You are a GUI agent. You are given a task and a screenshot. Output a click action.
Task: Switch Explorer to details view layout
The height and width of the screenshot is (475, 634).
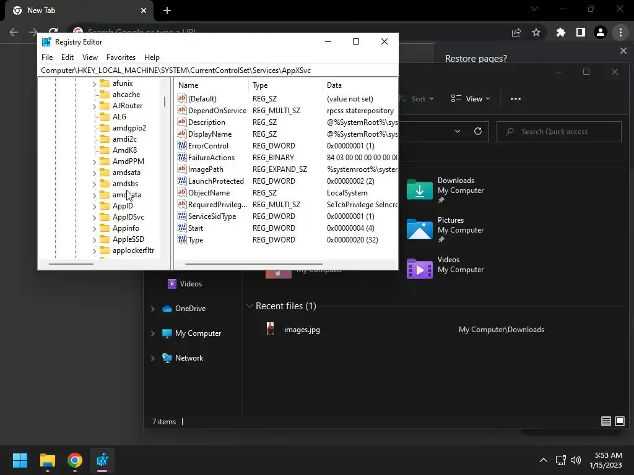[x=606, y=421]
